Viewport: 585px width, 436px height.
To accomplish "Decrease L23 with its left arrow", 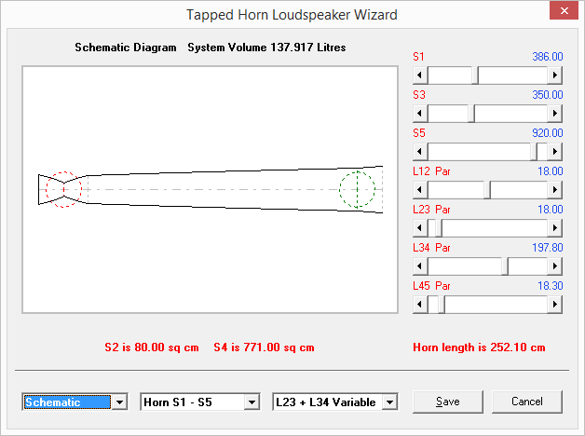I will pos(420,227).
